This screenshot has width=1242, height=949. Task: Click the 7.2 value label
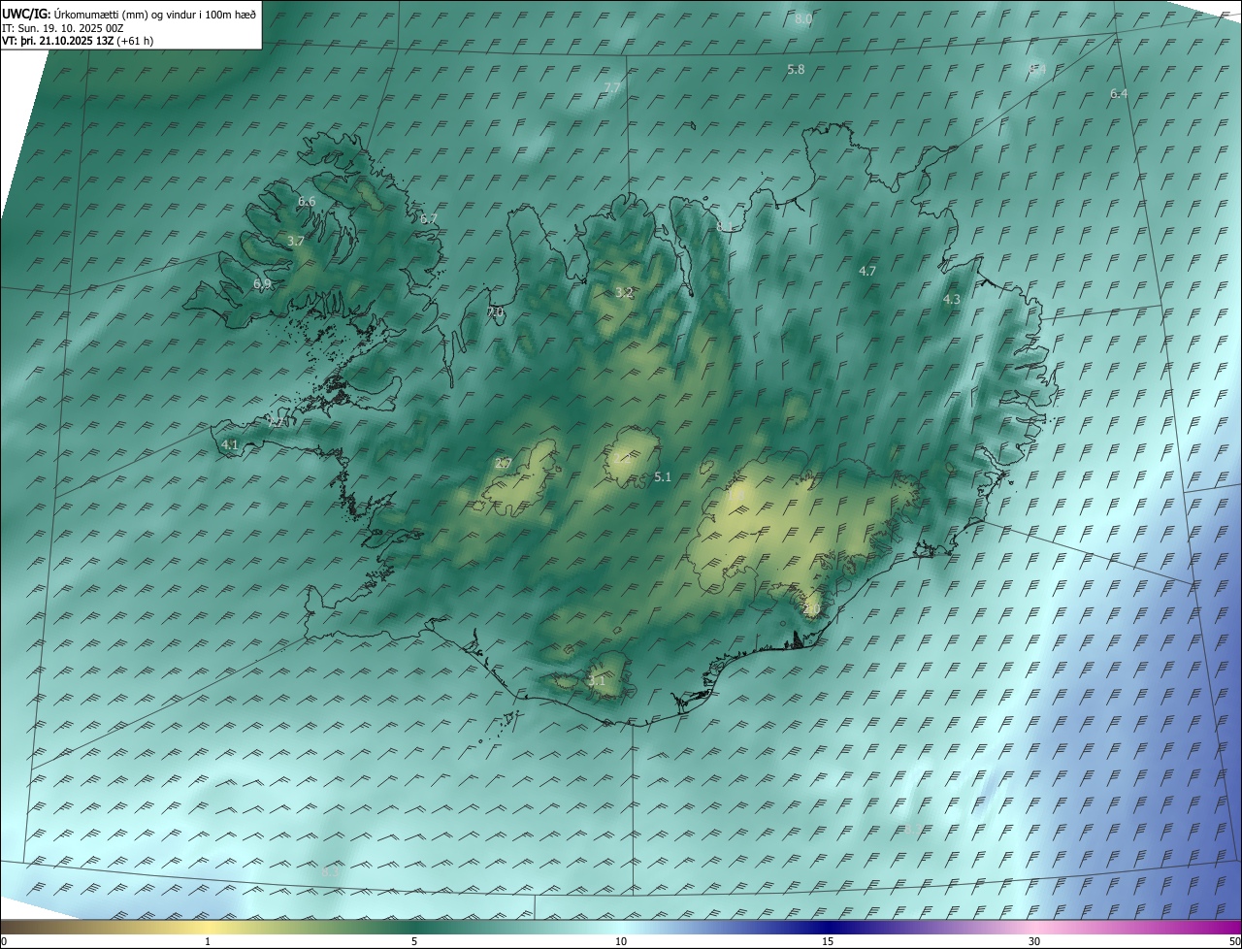[277, 422]
